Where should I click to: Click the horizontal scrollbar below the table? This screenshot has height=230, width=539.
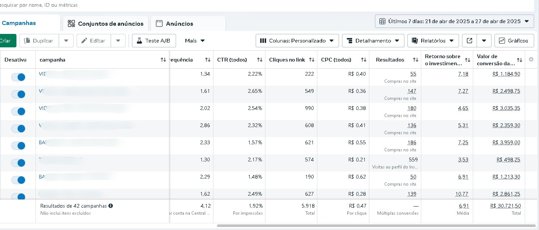376,226
